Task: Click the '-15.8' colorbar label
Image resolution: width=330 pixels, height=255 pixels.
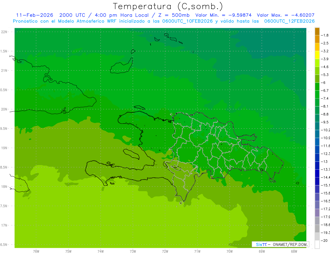Action: (x=325, y=193)
